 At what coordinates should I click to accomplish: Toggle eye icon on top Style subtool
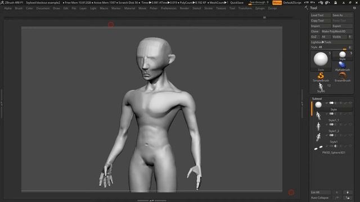click(350, 103)
